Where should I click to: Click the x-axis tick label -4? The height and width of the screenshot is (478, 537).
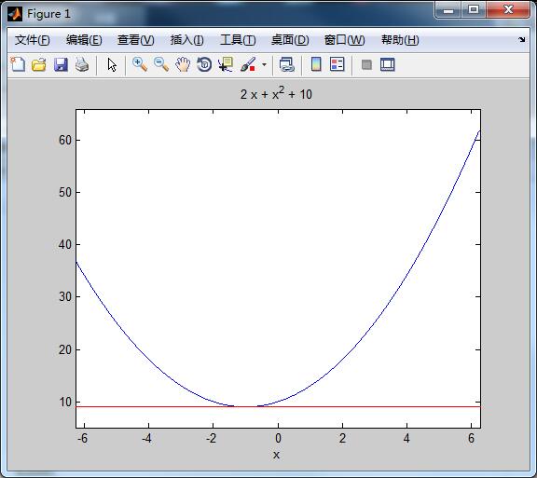point(146,438)
